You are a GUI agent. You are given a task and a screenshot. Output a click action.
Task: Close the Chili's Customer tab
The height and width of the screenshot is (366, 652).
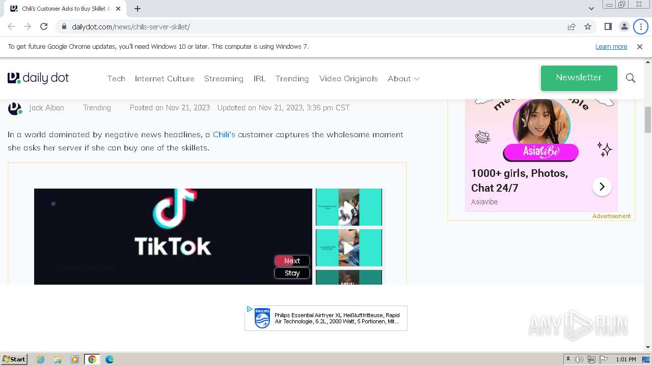(x=119, y=9)
